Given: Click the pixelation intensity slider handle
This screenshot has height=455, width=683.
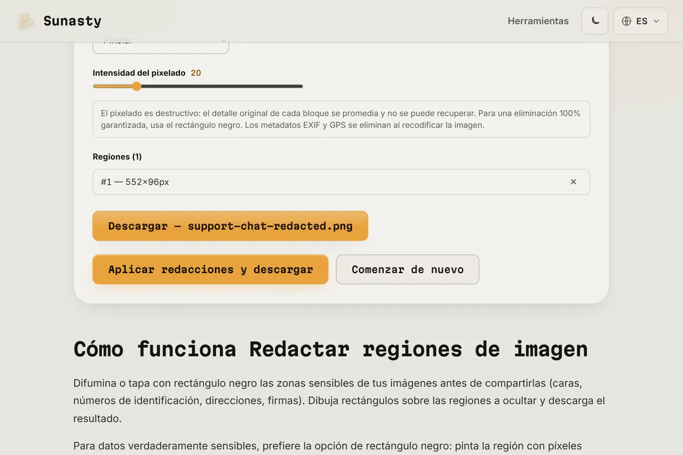Looking at the screenshot, I should (137, 86).
